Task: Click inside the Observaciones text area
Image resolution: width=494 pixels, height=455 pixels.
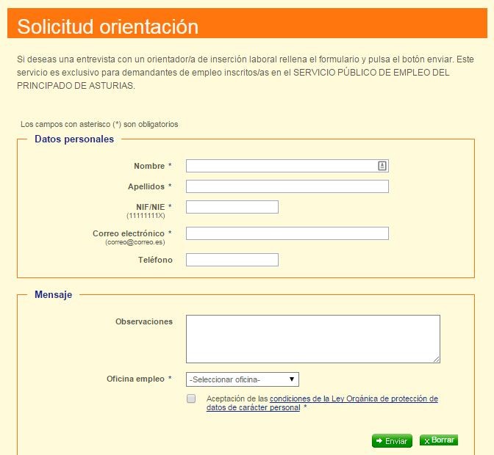Action: point(312,338)
